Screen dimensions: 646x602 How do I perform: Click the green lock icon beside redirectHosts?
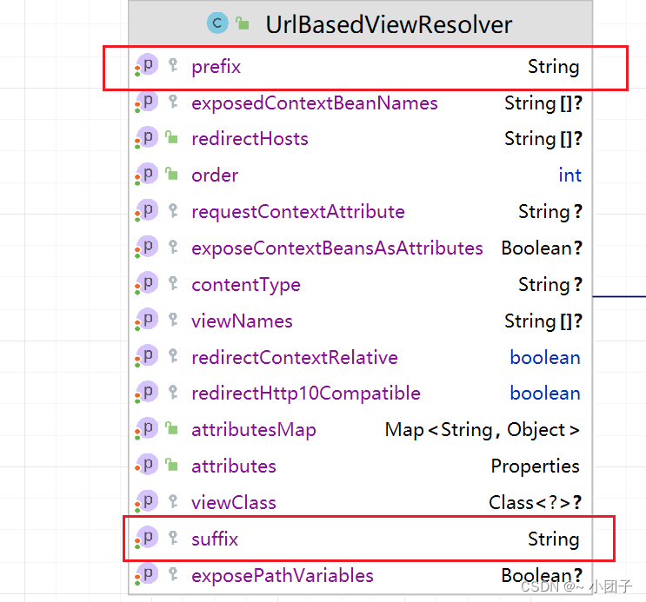[x=173, y=139]
